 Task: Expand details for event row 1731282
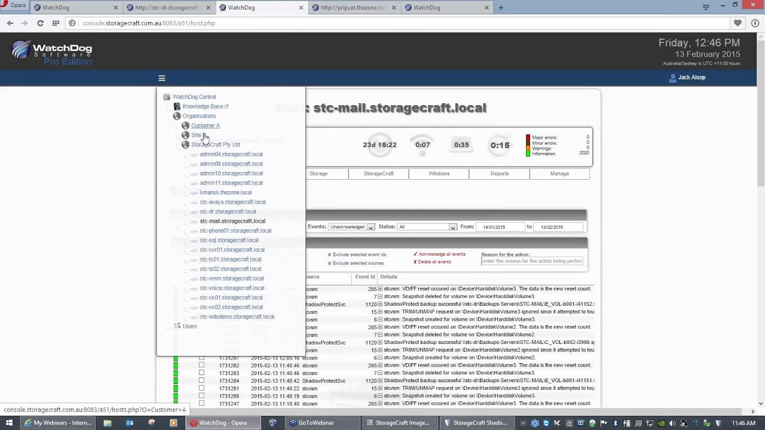pyautogui.click(x=380, y=365)
